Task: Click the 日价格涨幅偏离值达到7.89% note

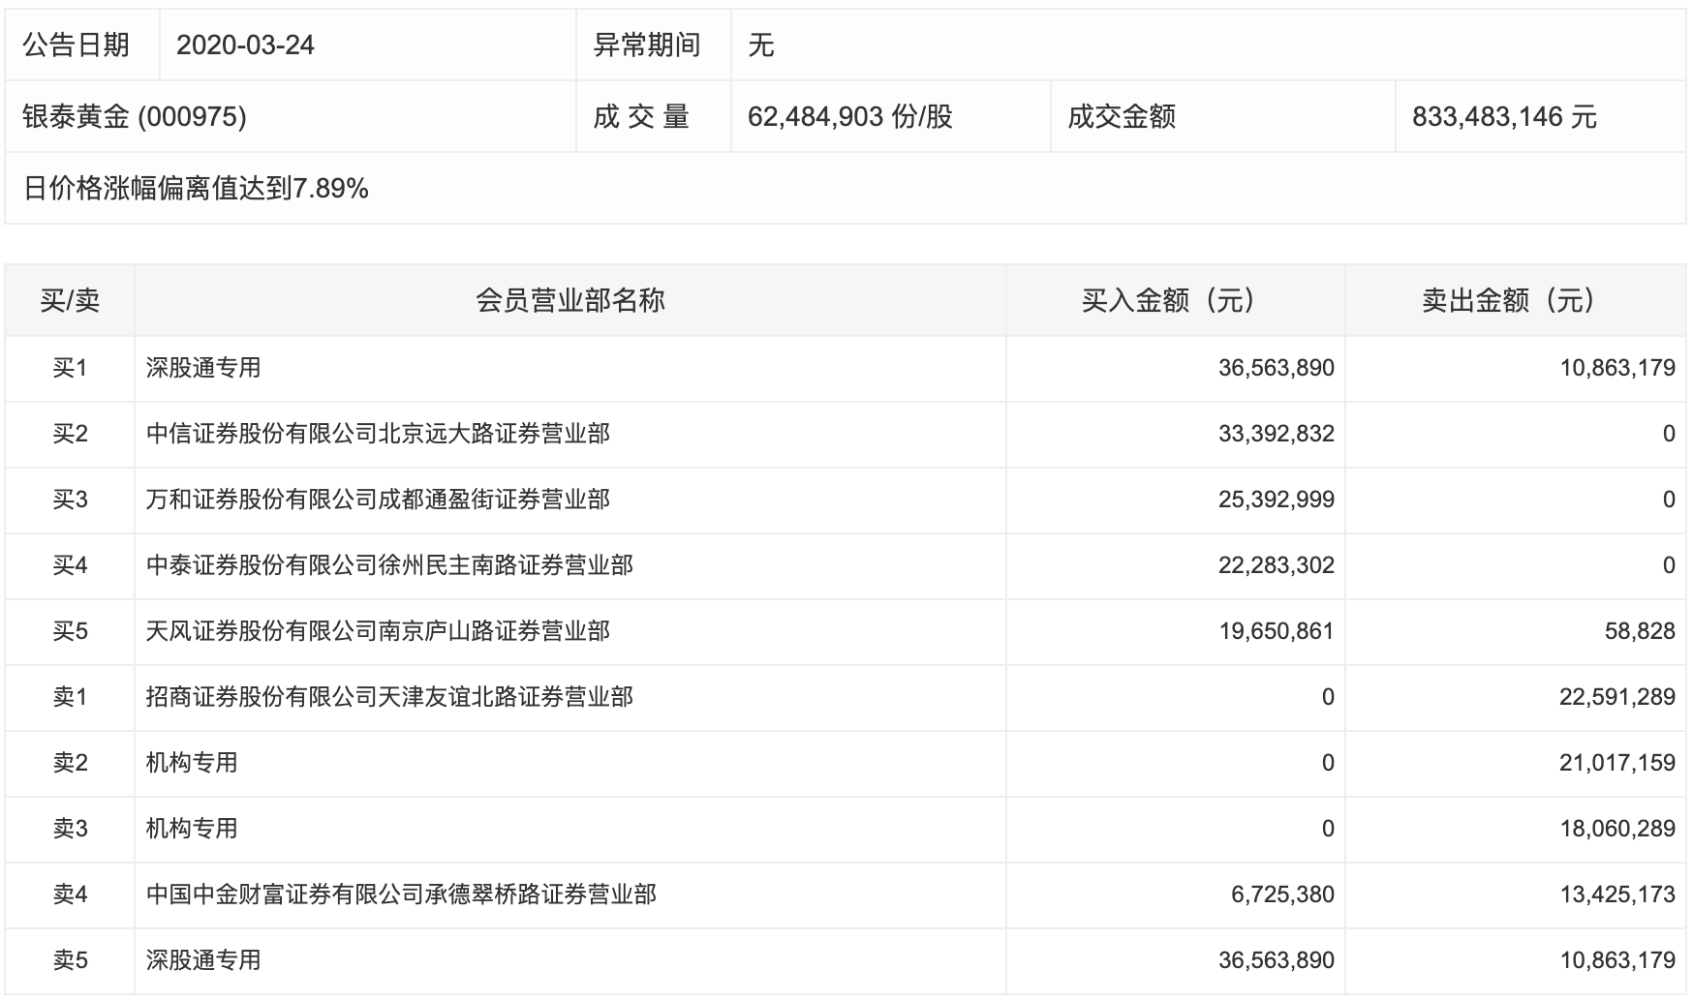Action: click(x=196, y=189)
